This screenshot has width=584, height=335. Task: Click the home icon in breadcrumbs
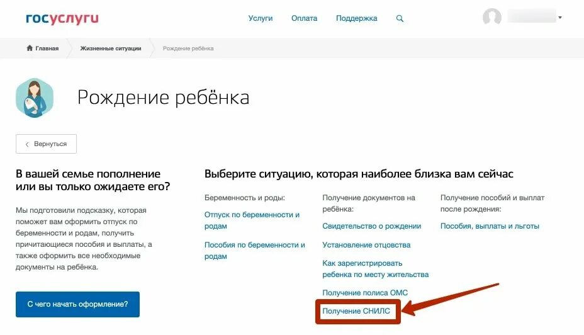coord(30,48)
